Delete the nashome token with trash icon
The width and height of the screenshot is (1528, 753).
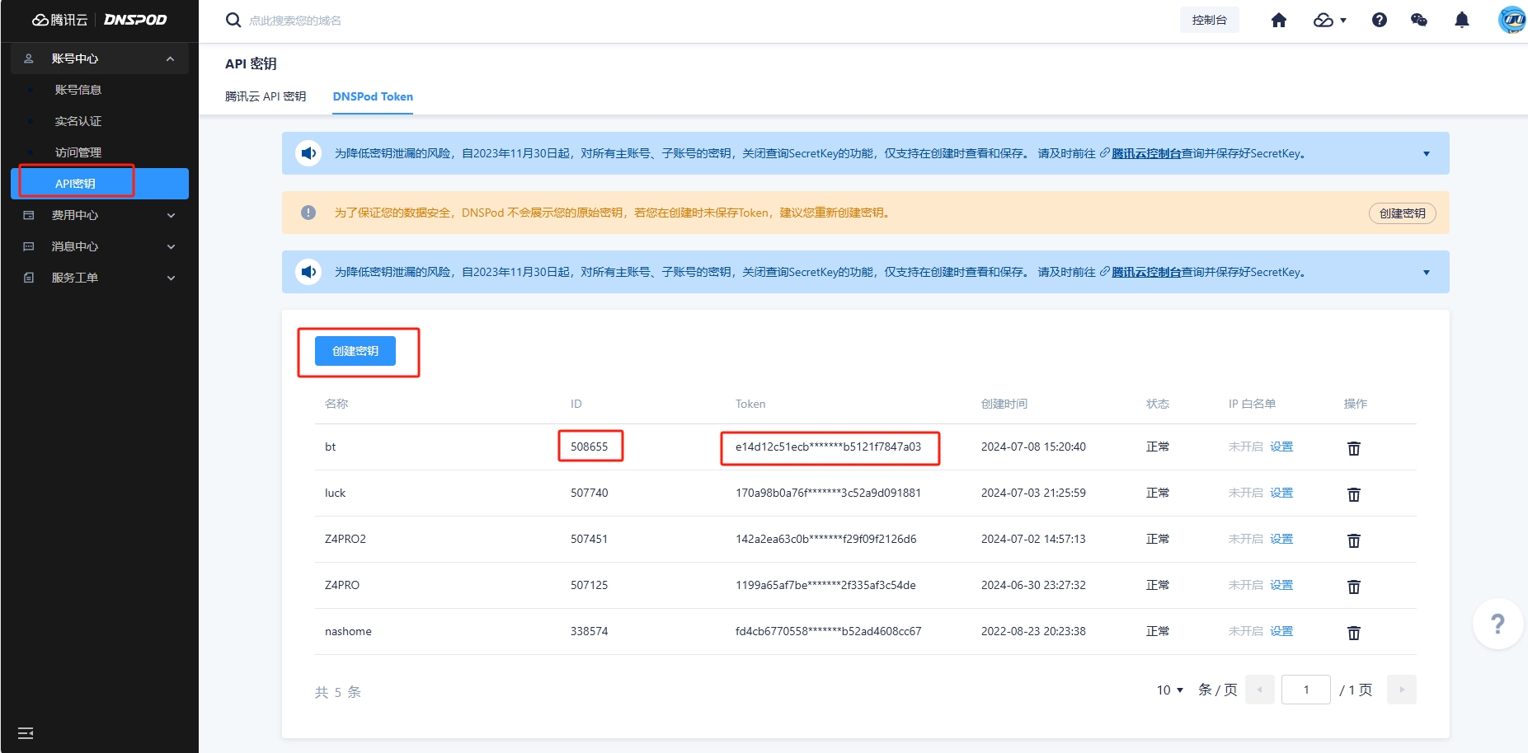(x=1353, y=633)
